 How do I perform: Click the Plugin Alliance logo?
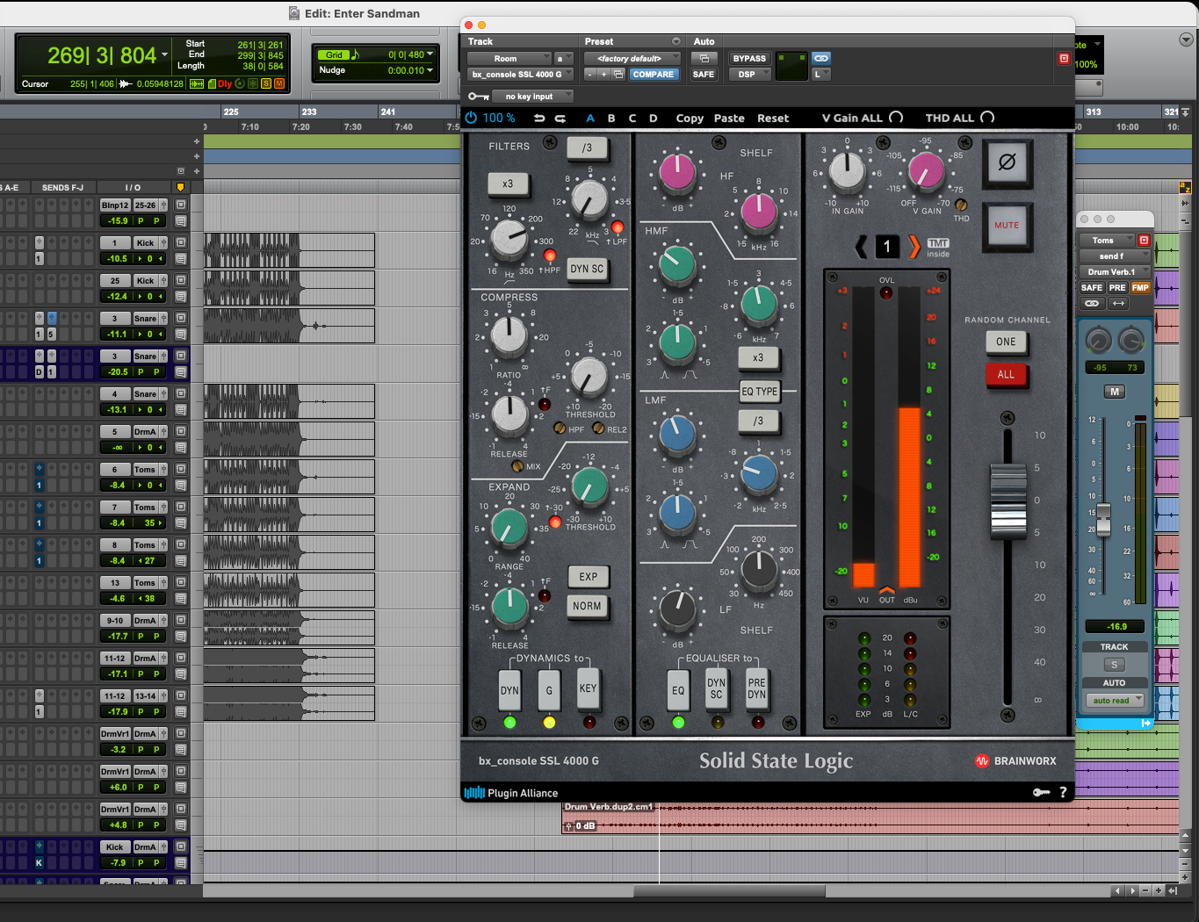511,793
